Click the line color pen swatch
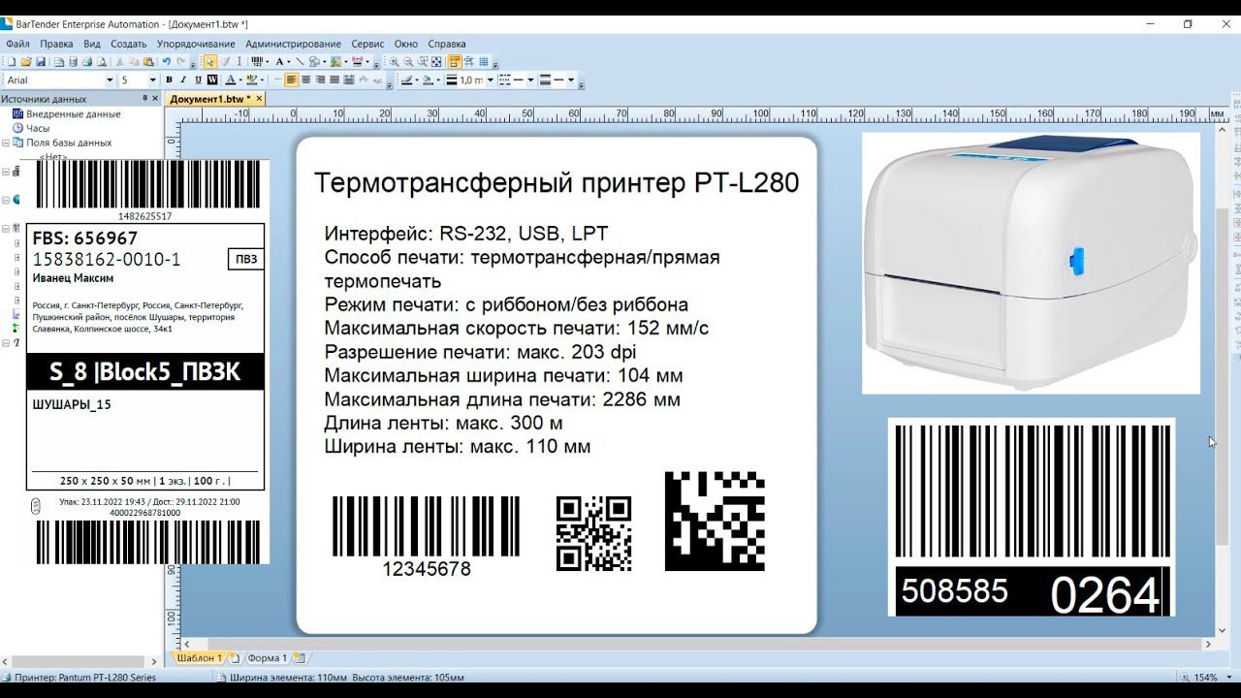The width and height of the screenshot is (1241, 698). click(406, 79)
